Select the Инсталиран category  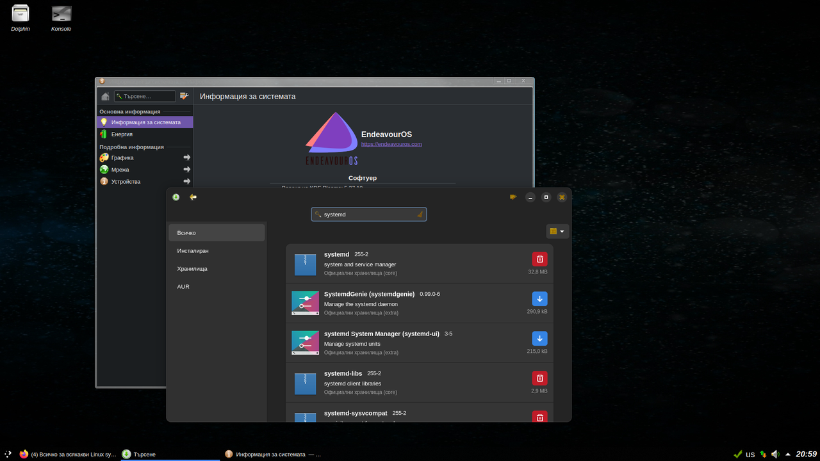pos(217,250)
